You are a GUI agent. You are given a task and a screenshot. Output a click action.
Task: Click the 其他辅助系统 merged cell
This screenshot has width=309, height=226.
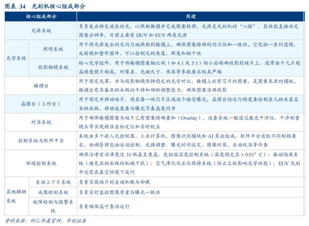pyautogui.click(x=17, y=196)
